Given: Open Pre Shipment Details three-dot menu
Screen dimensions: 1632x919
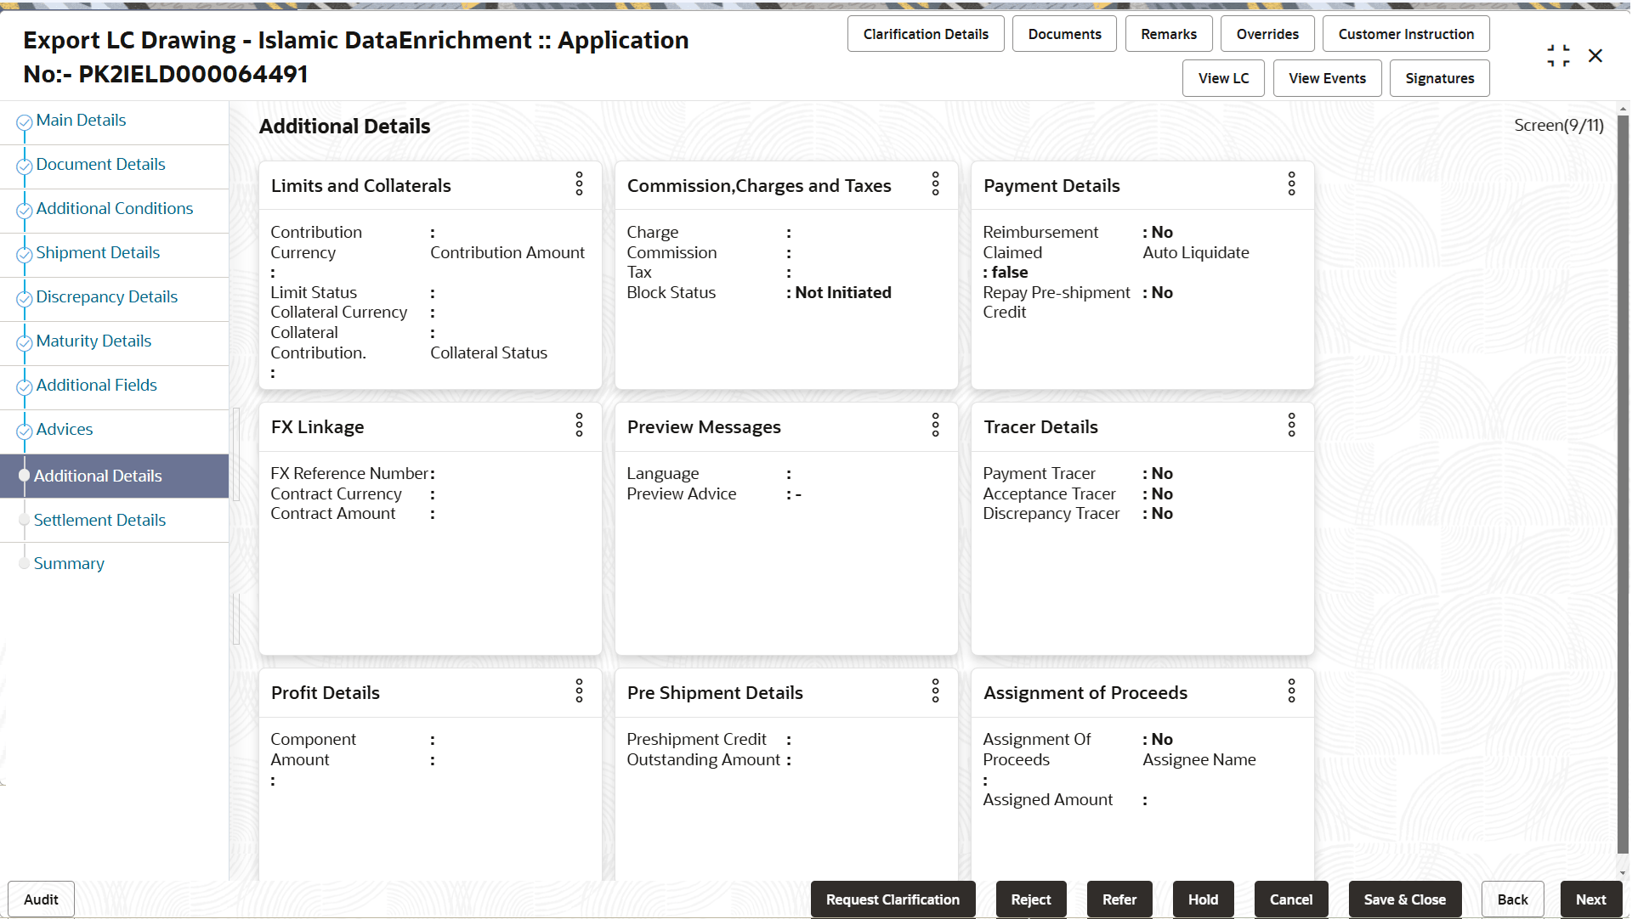Looking at the screenshot, I should coord(935,691).
